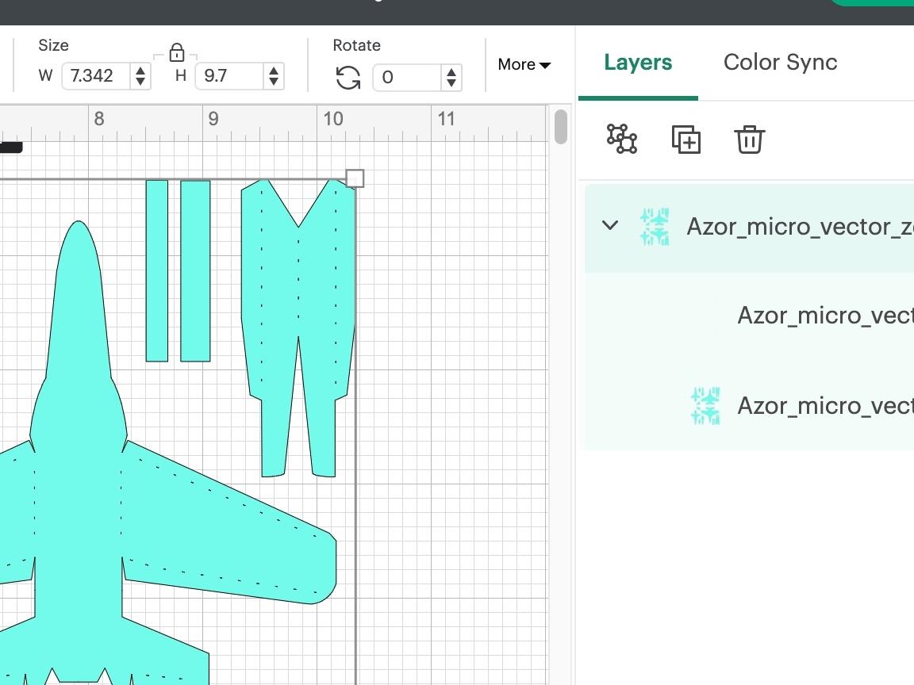The width and height of the screenshot is (914, 685).
Task: Duplicate the selection using the Duplicate icon
Action: pos(687,140)
